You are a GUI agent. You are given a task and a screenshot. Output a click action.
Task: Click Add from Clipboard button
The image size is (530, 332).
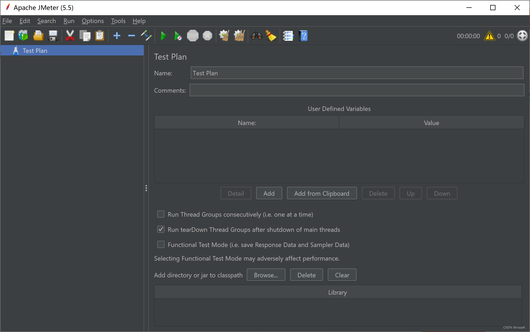(x=322, y=193)
